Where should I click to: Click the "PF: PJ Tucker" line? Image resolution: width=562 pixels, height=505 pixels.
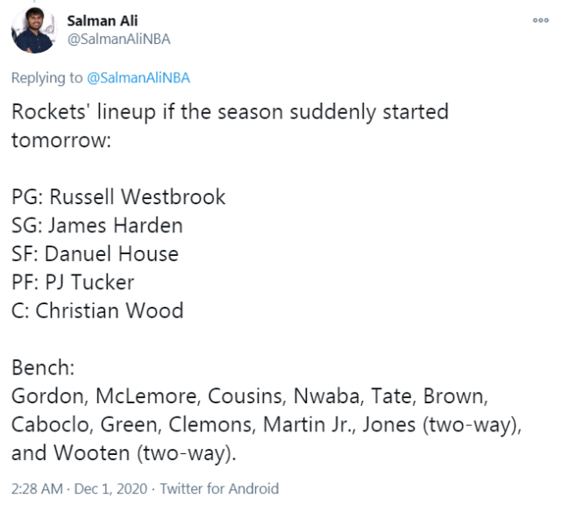73,282
